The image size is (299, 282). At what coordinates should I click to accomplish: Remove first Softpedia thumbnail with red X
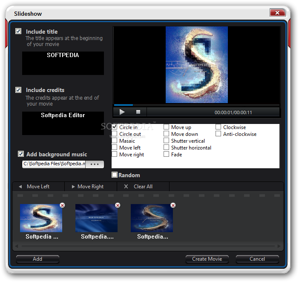62,205
